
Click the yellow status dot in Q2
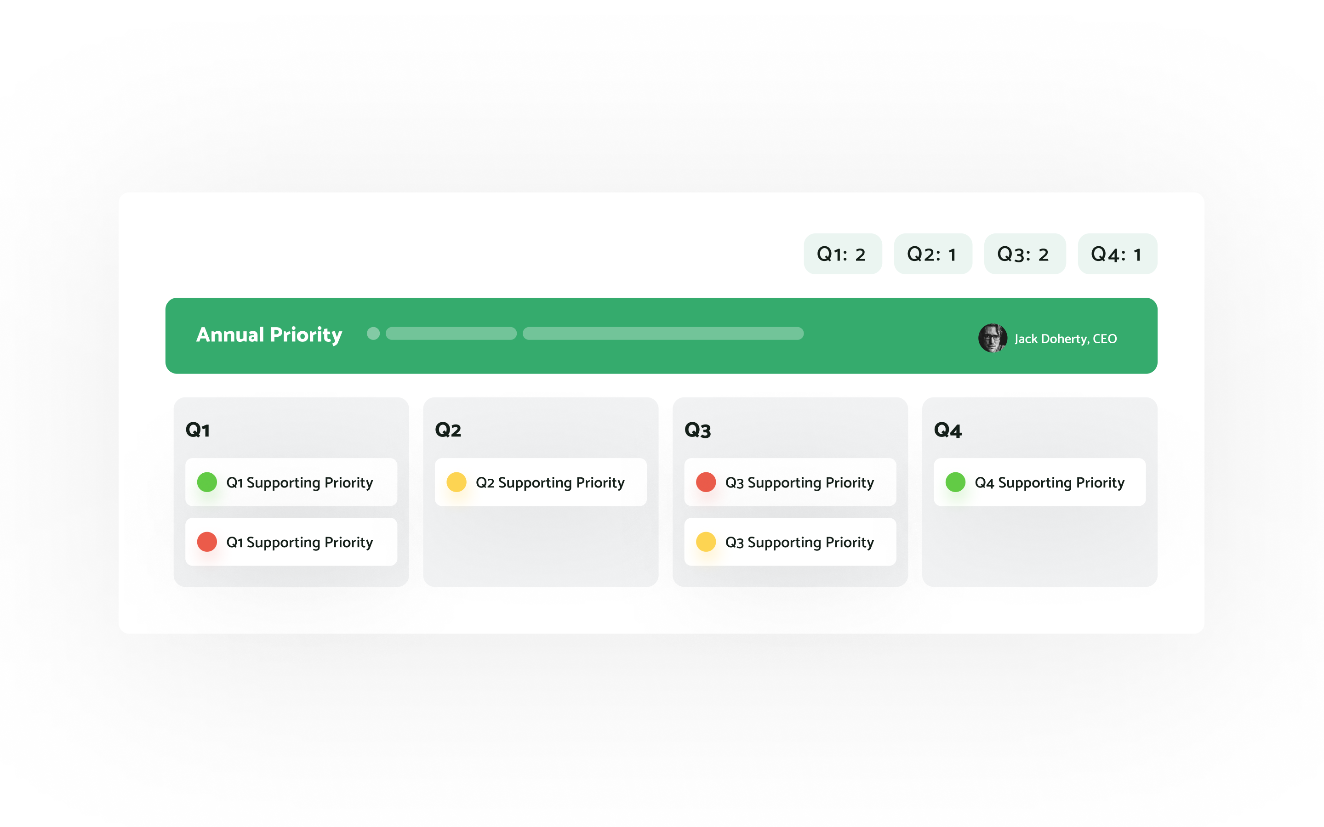pyautogui.click(x=457, y=482)
